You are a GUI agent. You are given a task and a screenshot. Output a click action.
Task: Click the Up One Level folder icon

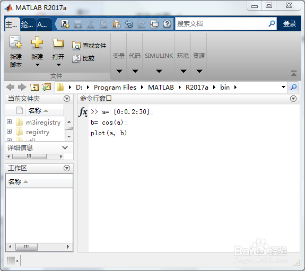point(34,87)
